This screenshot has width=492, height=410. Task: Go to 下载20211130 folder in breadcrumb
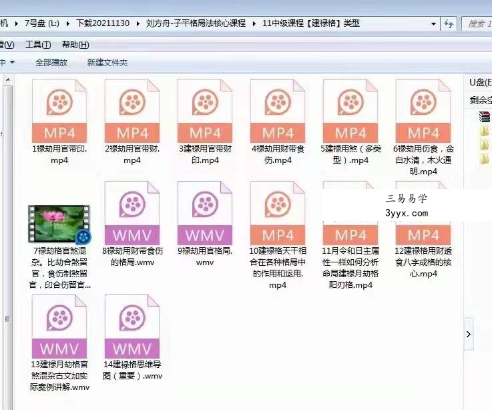pyautogui.click(x=103, y=23)
